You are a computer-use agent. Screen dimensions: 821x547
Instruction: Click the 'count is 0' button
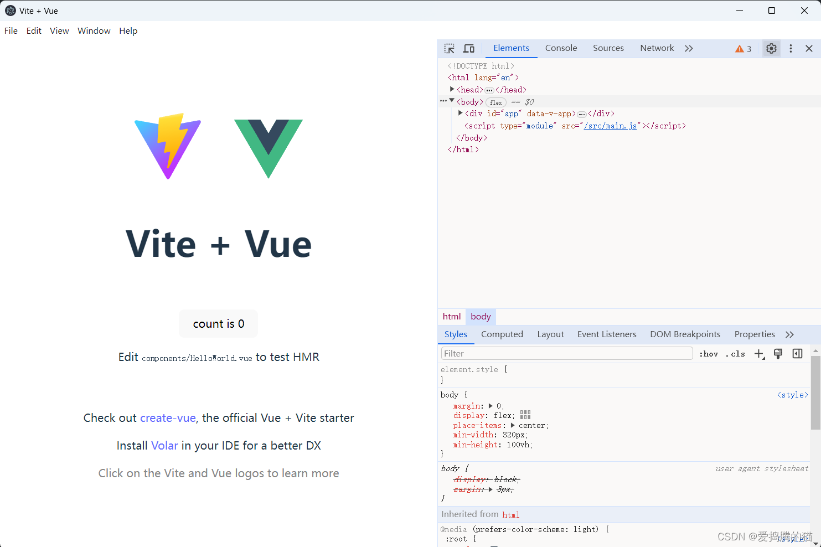point(219,324)
